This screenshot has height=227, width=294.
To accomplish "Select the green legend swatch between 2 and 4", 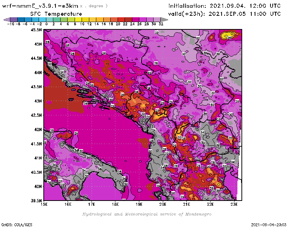I will point(57,19).
